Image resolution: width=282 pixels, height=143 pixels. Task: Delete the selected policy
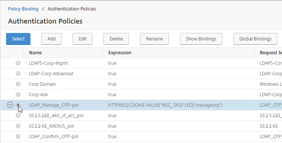click(116, 39)
